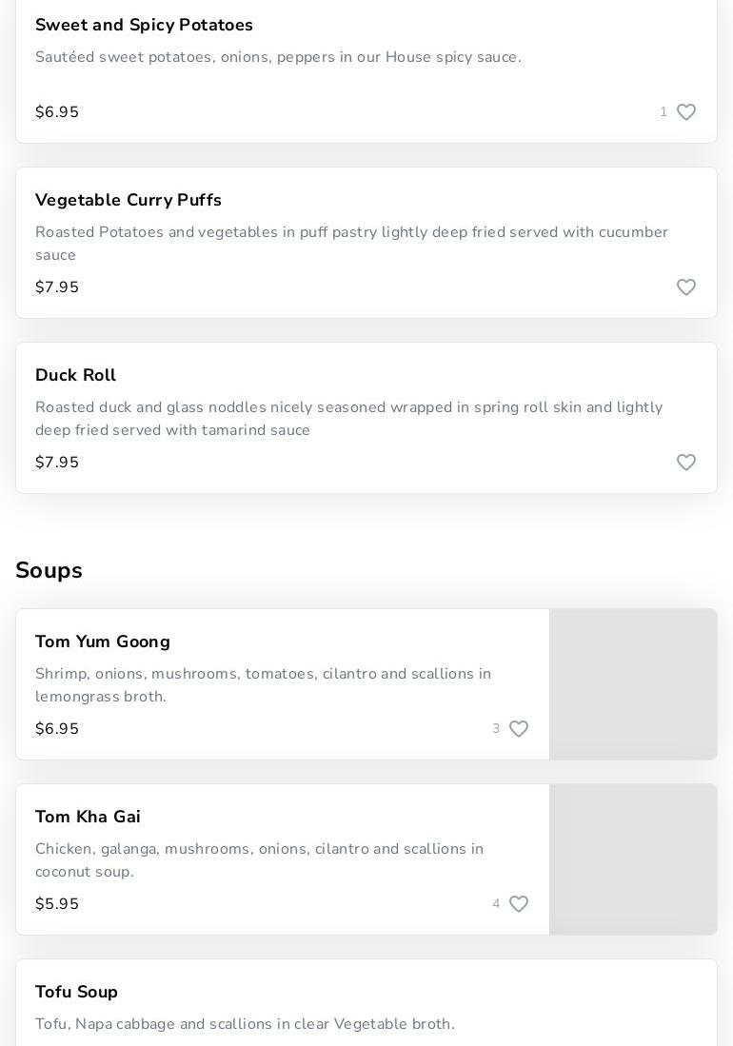View the Tom Kha Gai image thumbnail
Image resolution: width=733 pixels, height=1046 pixels.
click(x=633, y=859)
